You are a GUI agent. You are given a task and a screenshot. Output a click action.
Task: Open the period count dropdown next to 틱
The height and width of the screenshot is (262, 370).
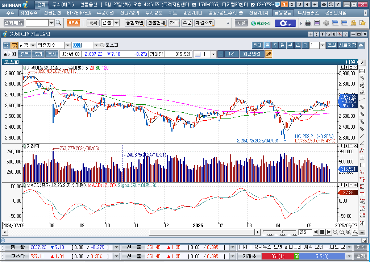point(322,45)
